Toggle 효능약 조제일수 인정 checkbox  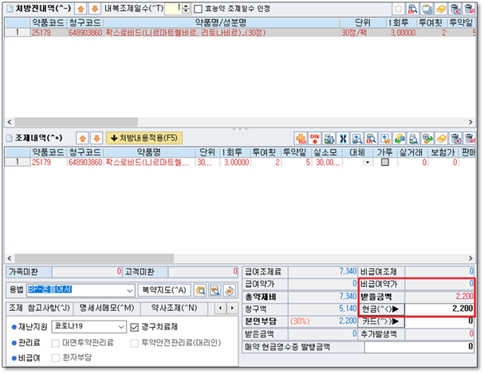tap(199, 9)
